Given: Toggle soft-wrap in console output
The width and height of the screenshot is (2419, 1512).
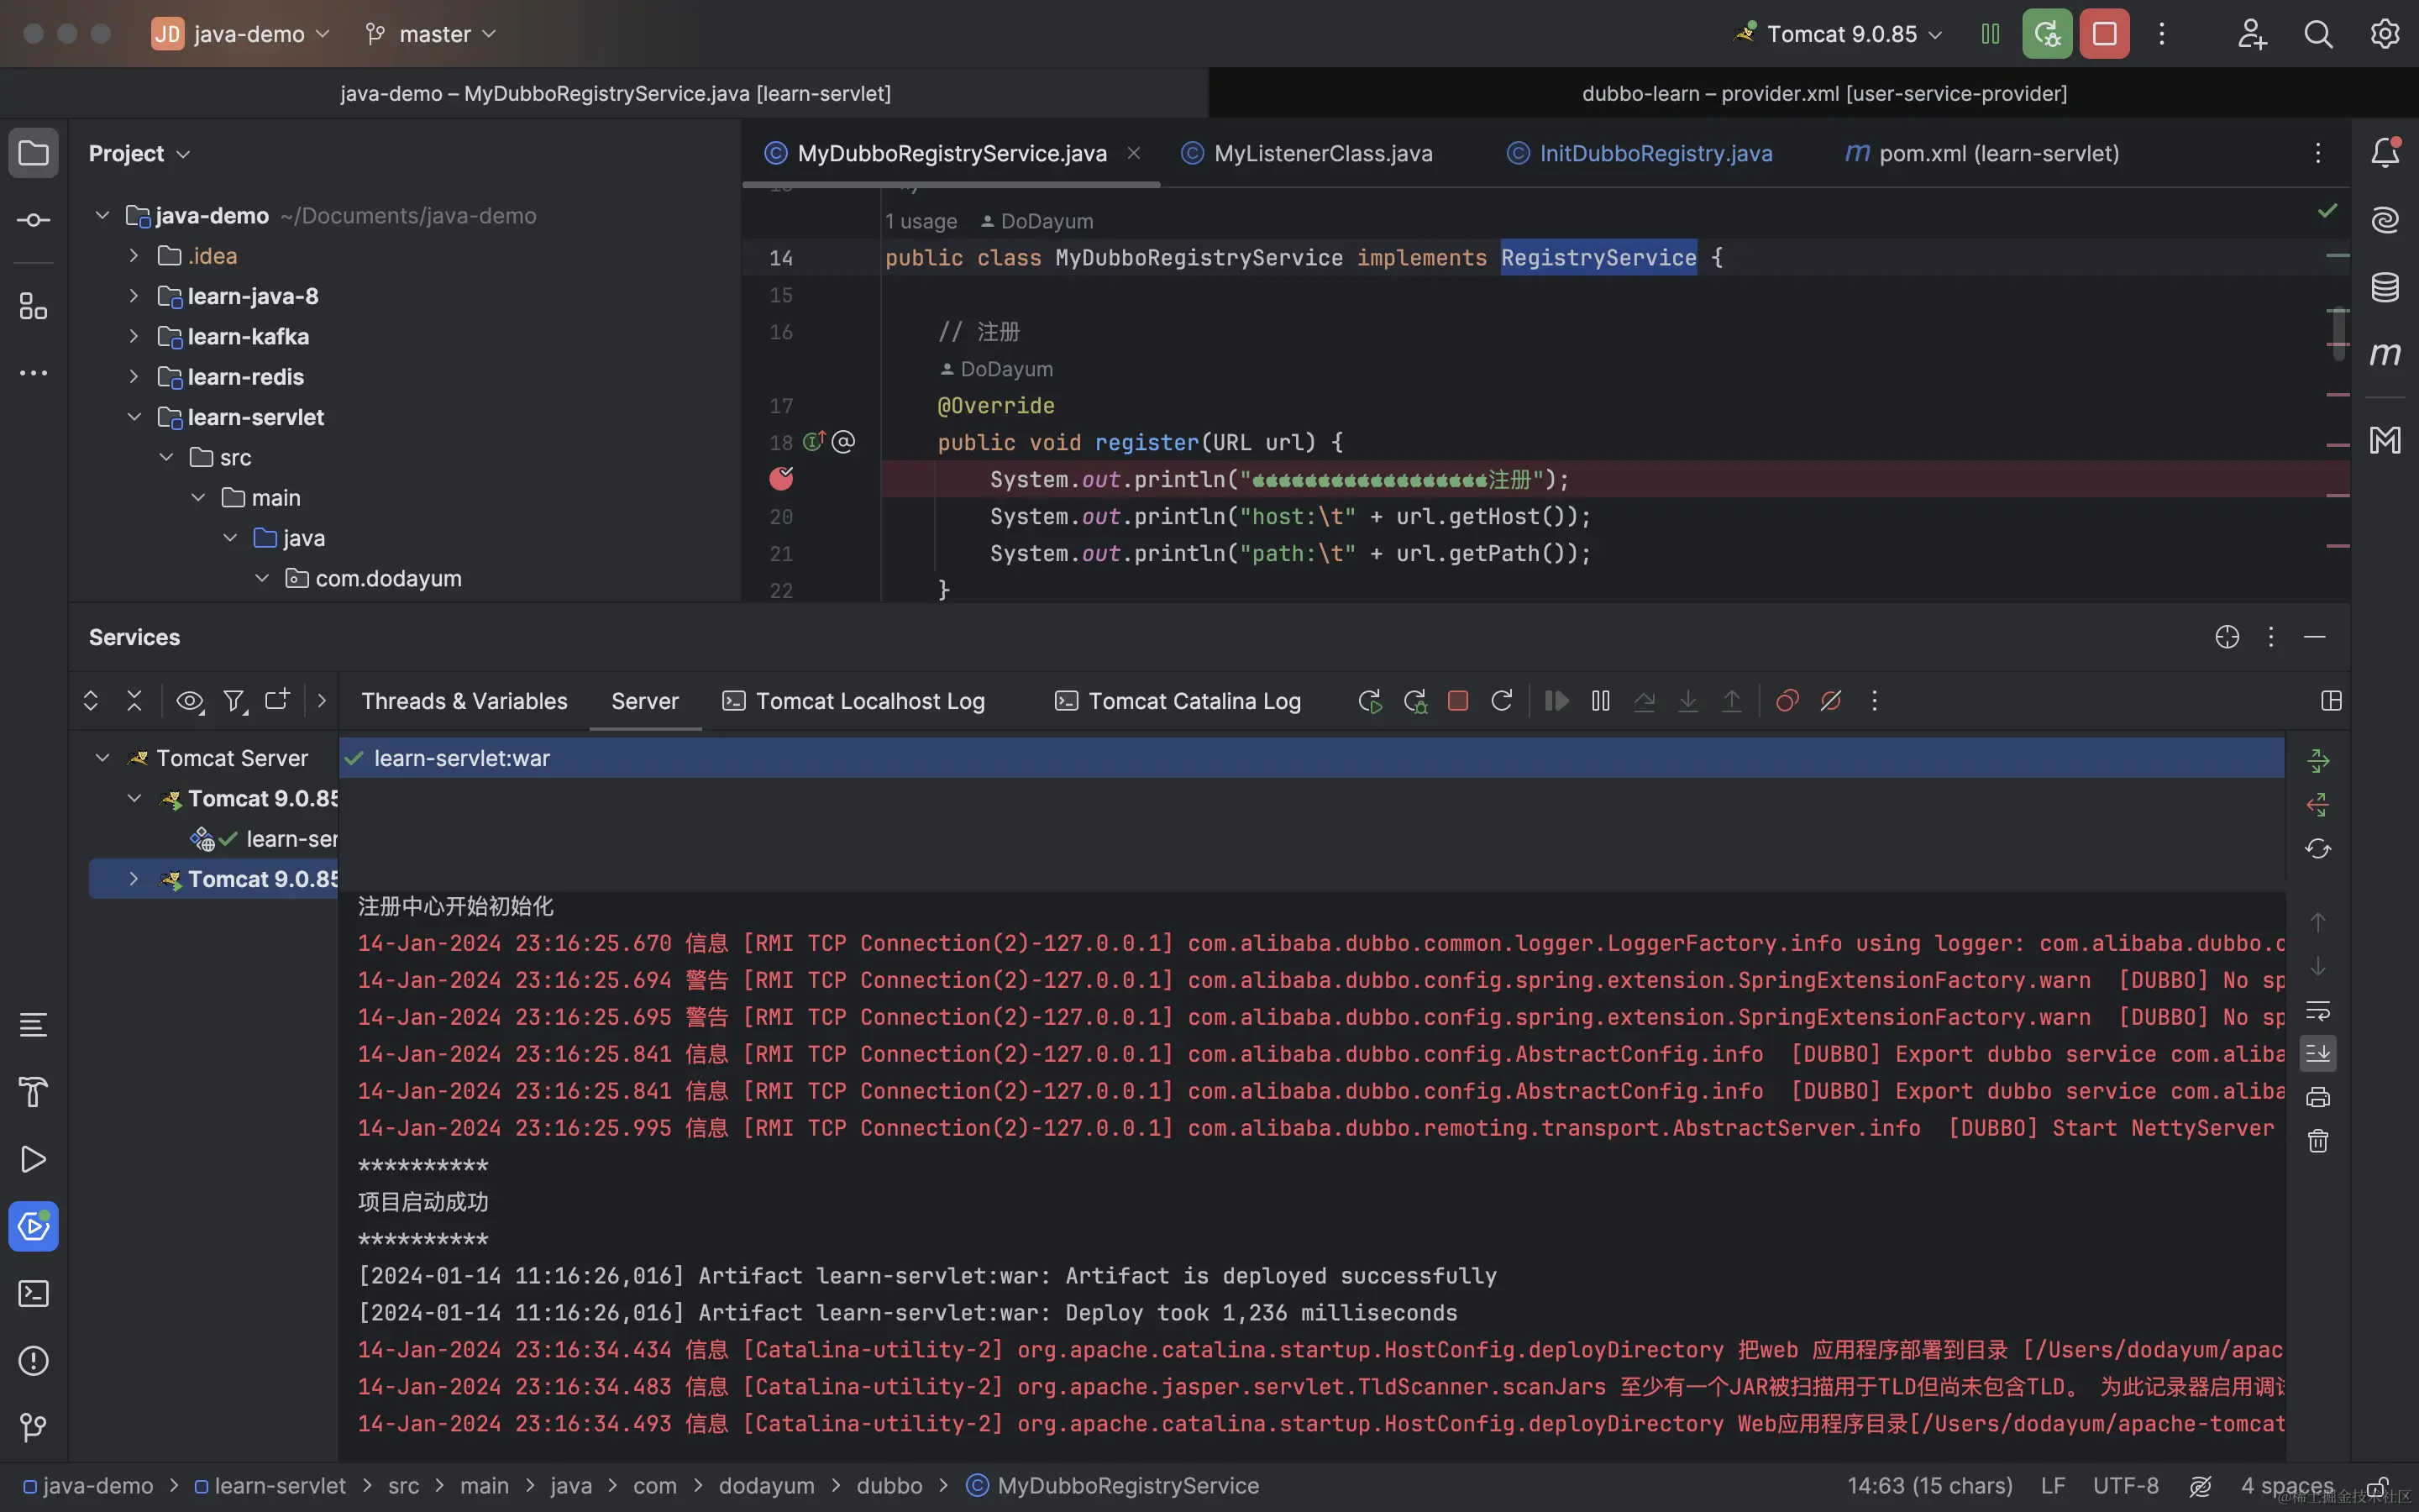Looking at the screenshot, I should click(x=2317, y=1010).
